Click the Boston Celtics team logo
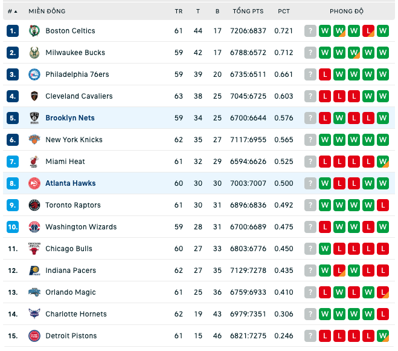The image size is (398, 351). 34,31
